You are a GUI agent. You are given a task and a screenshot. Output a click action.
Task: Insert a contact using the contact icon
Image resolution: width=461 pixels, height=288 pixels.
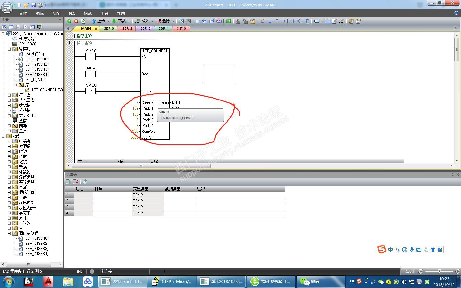tap(293, 21)
